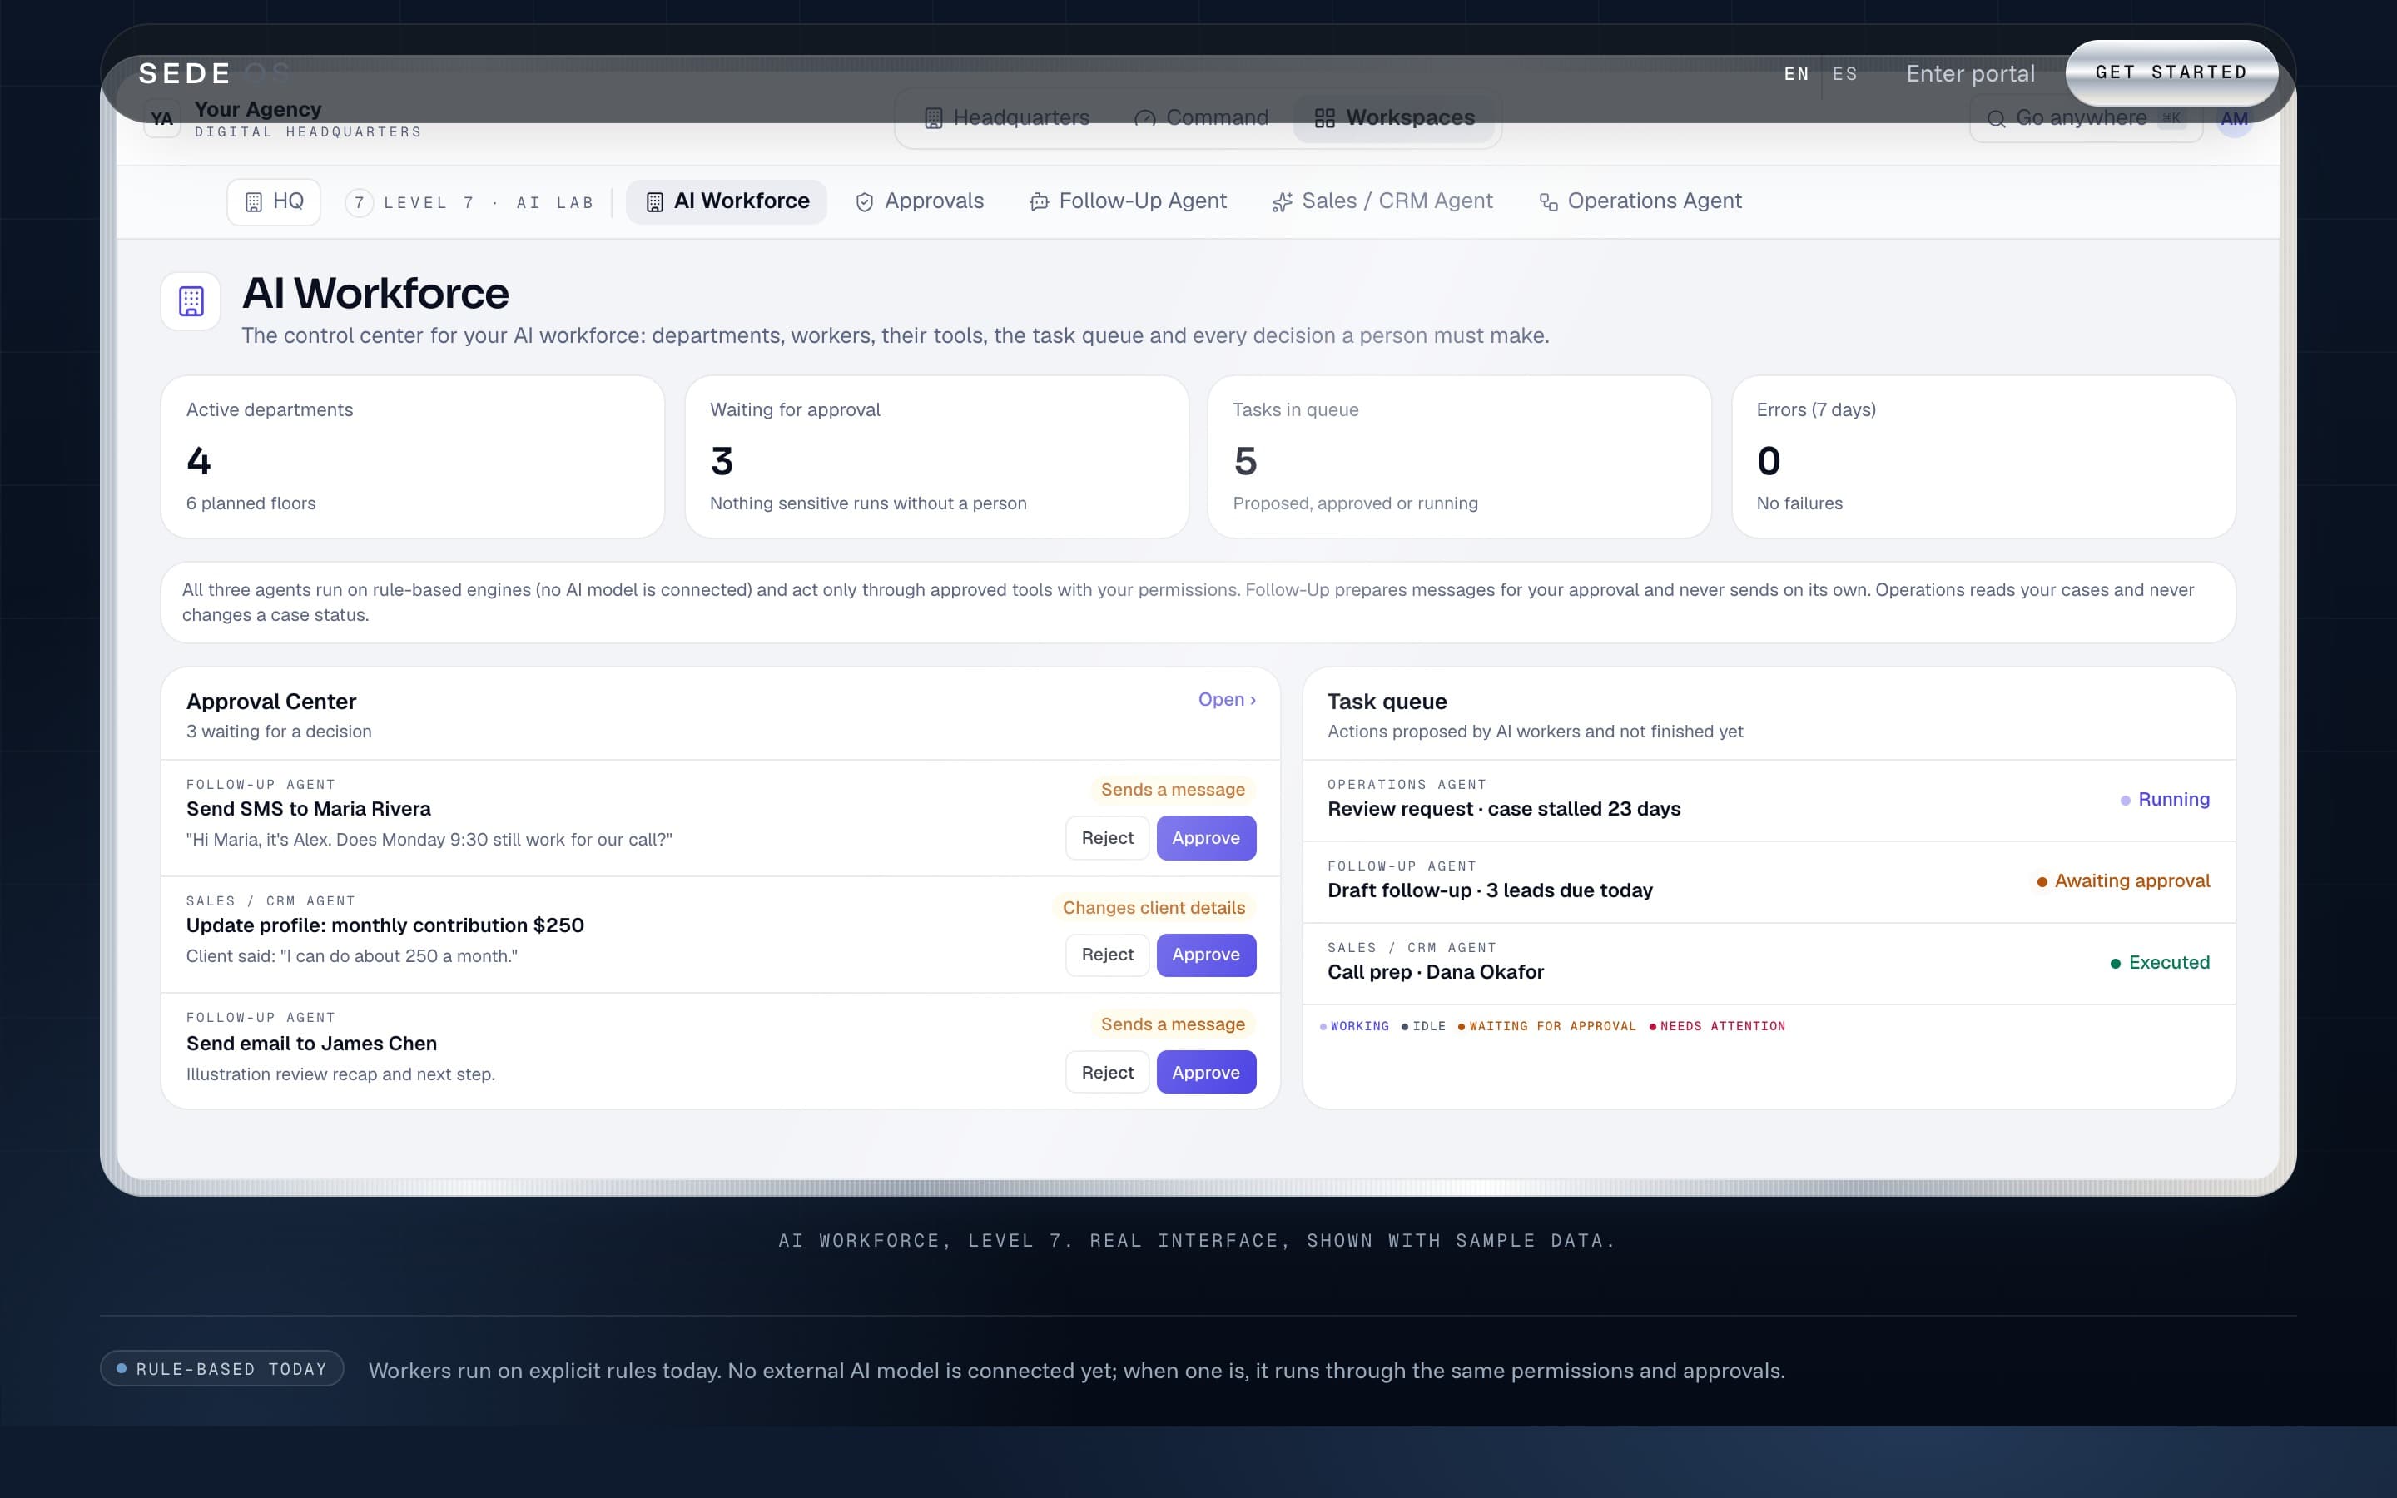Click the Go anywhere search field
The height and width of the screenshot is (1498, 2397).
[2086, 119]
